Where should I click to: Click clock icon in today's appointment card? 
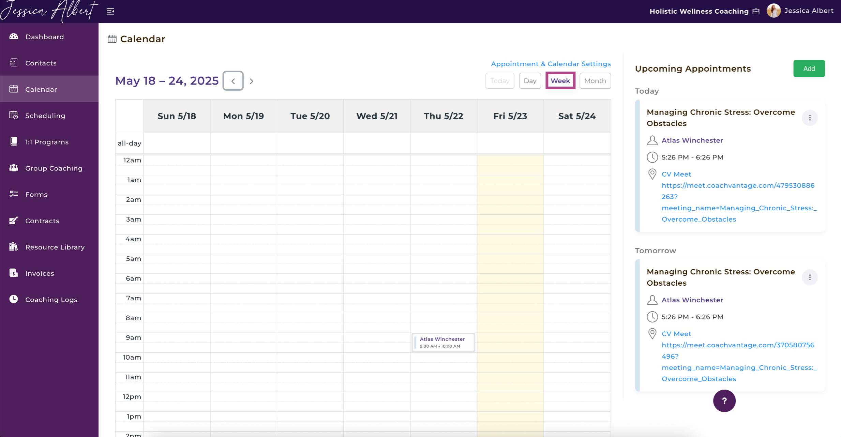pyautogui.click(x=652, y=157)
